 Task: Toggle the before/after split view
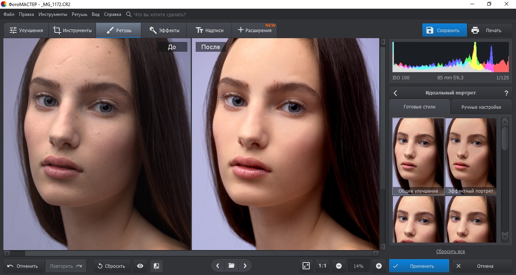coord(156,266)
